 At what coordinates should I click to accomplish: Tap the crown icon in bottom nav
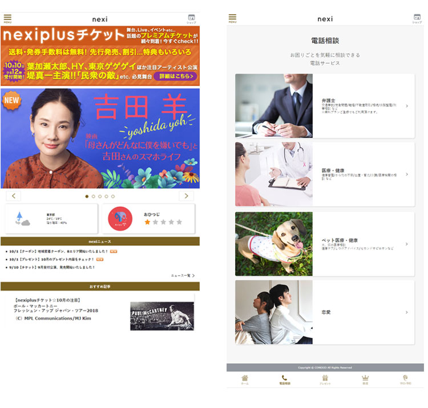tap(365, 380)
